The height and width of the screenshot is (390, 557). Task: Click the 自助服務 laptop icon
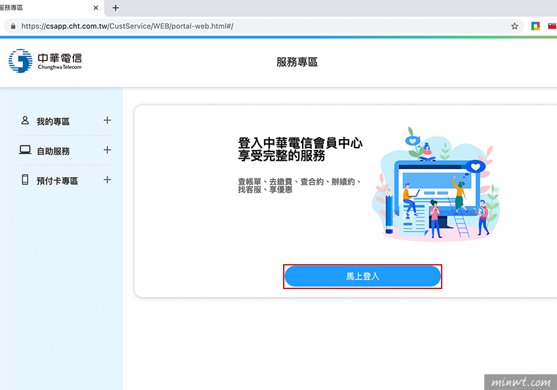click(x=25, y=150)
